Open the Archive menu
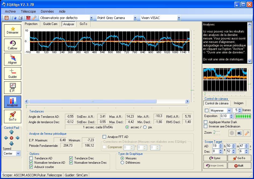Screen dimensions: 254x179 (x=10, y=11)
